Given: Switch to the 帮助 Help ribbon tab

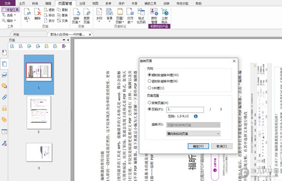Looking at the screenshot, I should point(198,3).
